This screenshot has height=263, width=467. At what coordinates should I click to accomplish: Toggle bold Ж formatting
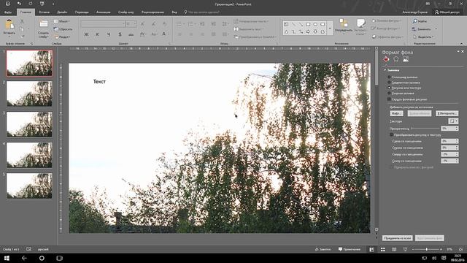click(86, 34)
